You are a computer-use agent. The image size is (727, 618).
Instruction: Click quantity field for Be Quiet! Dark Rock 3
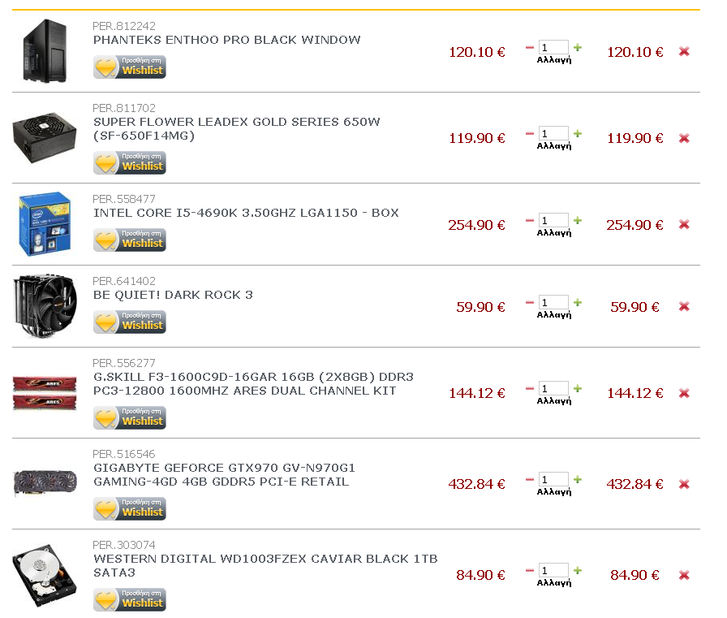(x=553, y=303)
